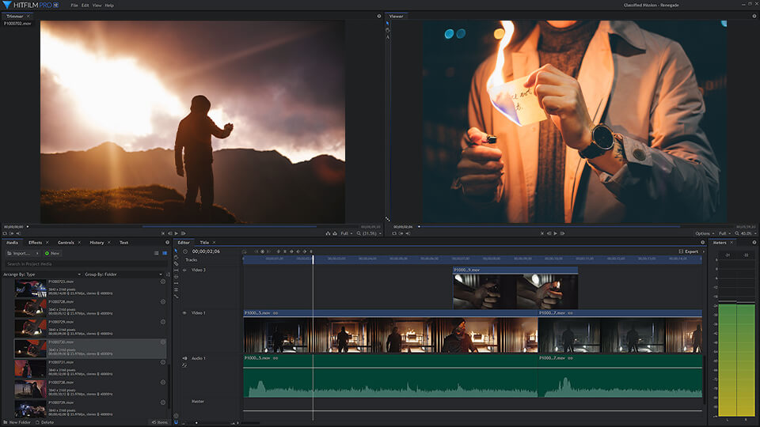Select the Slip Edit tool in the Editor toolbar
Viewport: 760px width, 427px height.
(x=176, y=270)
